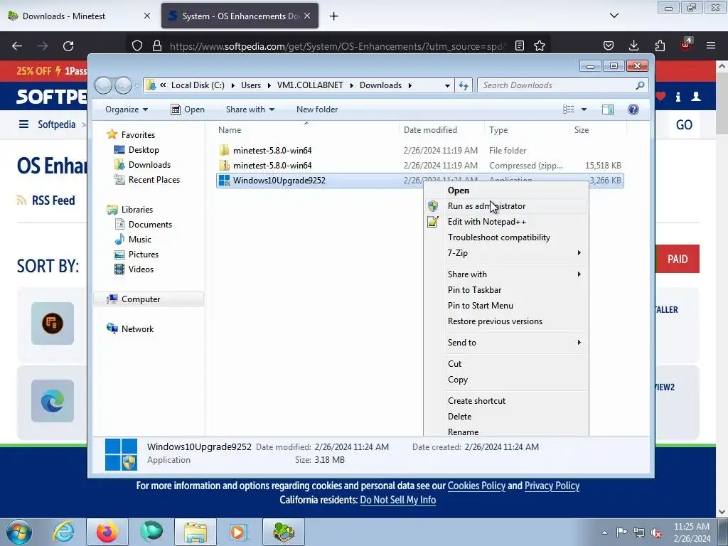Launch Internet Explorer from taskbar

pos(63,532)
